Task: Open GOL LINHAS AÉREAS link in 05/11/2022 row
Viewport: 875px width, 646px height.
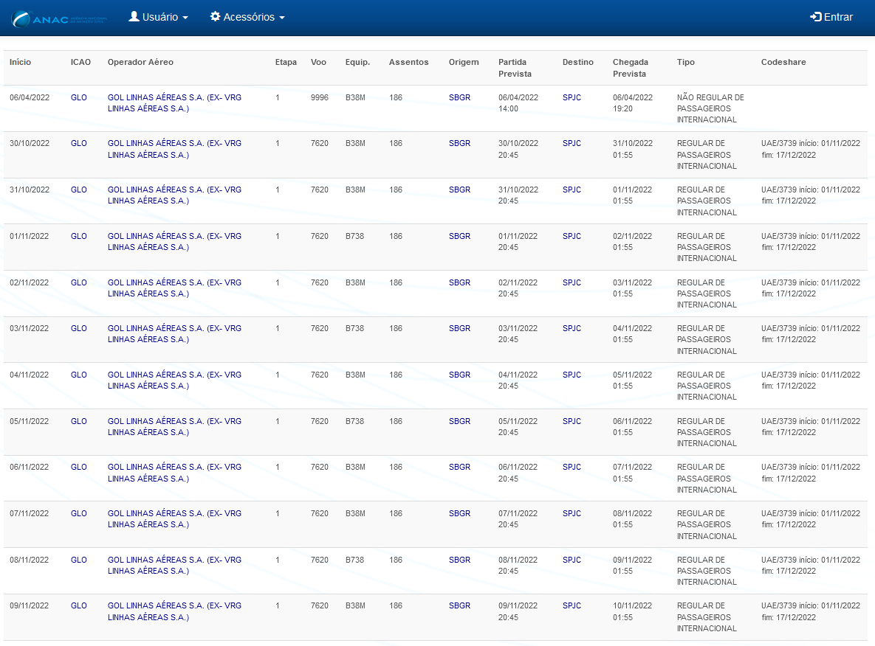Action: (x=175, y=427)
